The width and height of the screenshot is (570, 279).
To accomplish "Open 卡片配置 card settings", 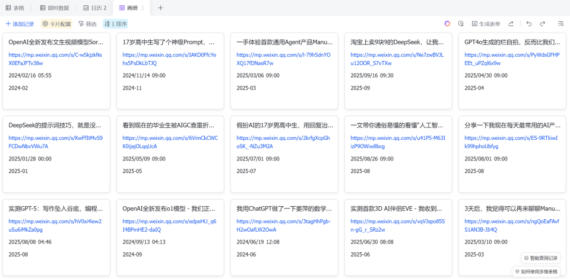I will pos(56,24).
